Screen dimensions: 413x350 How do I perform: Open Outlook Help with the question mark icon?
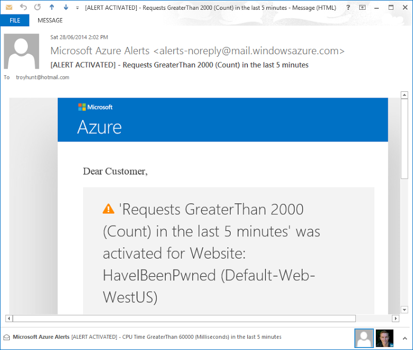(x=348, y=8)
